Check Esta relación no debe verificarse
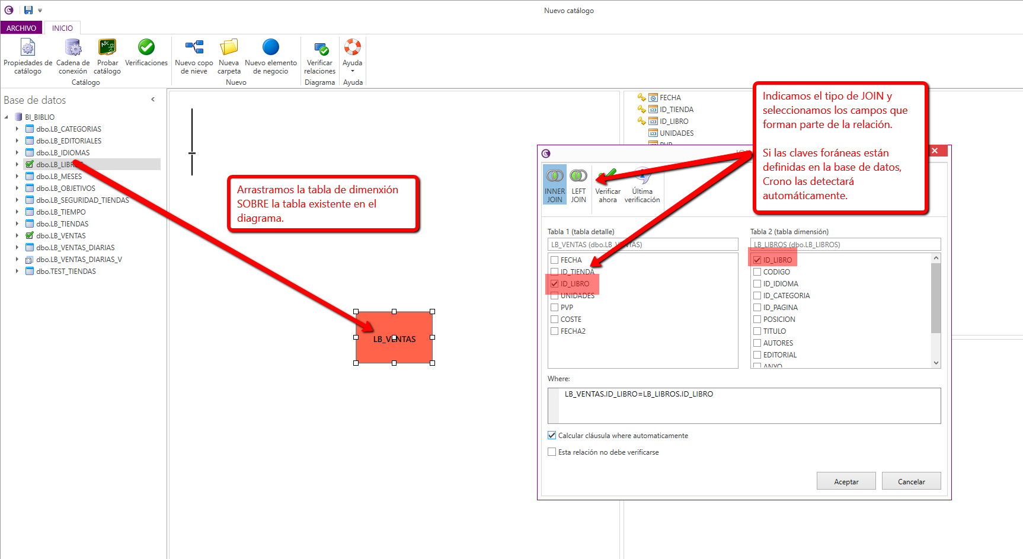This screenshot has height=559, width=1023. tap(552, 452)
